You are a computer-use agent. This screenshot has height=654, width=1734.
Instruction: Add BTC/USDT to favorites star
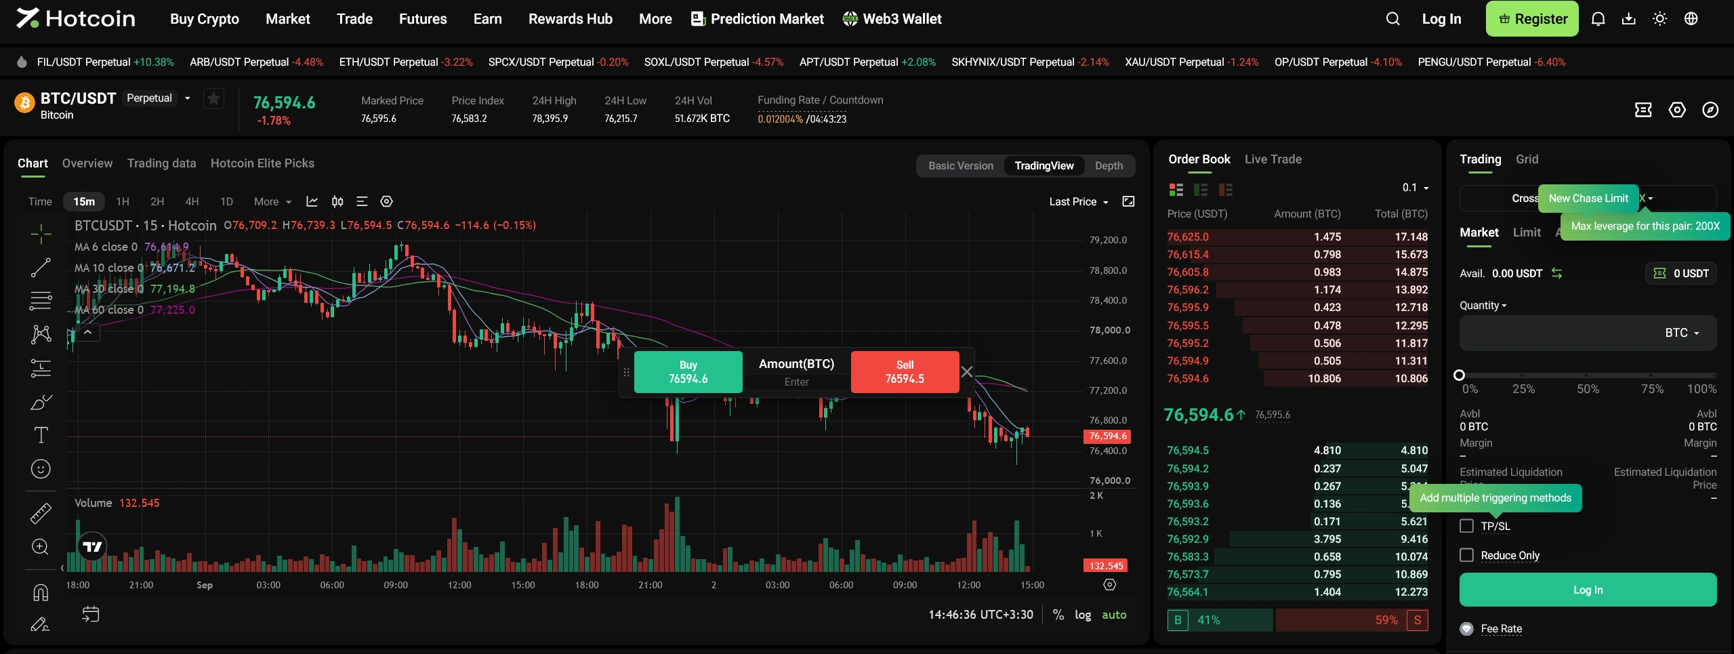213,99
